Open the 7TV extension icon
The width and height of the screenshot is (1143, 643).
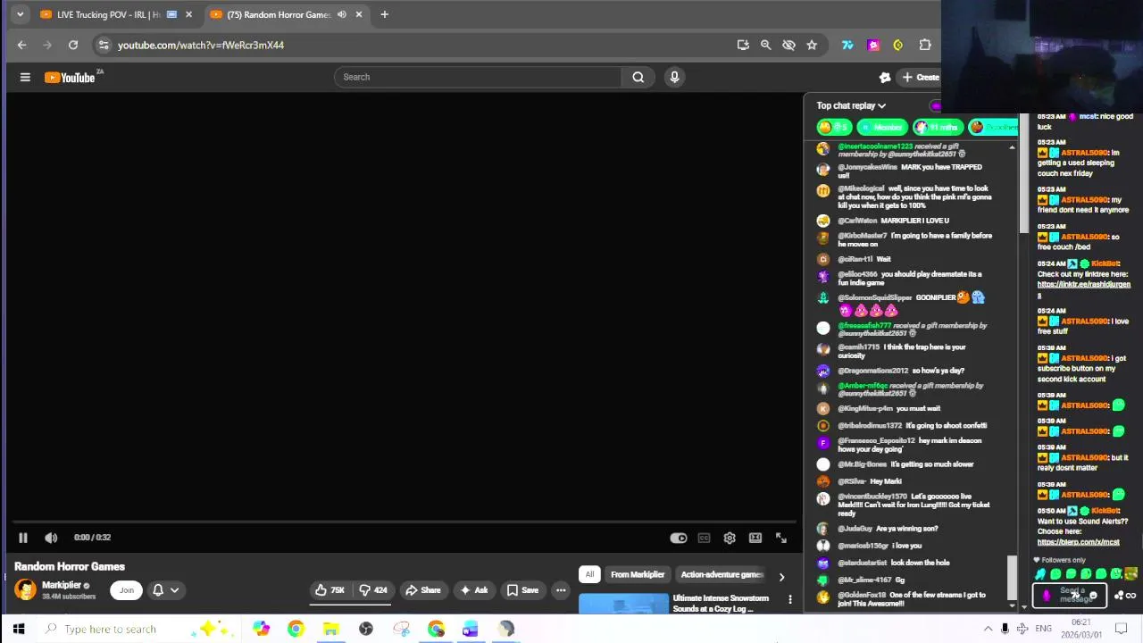click(x=847, y=45)
